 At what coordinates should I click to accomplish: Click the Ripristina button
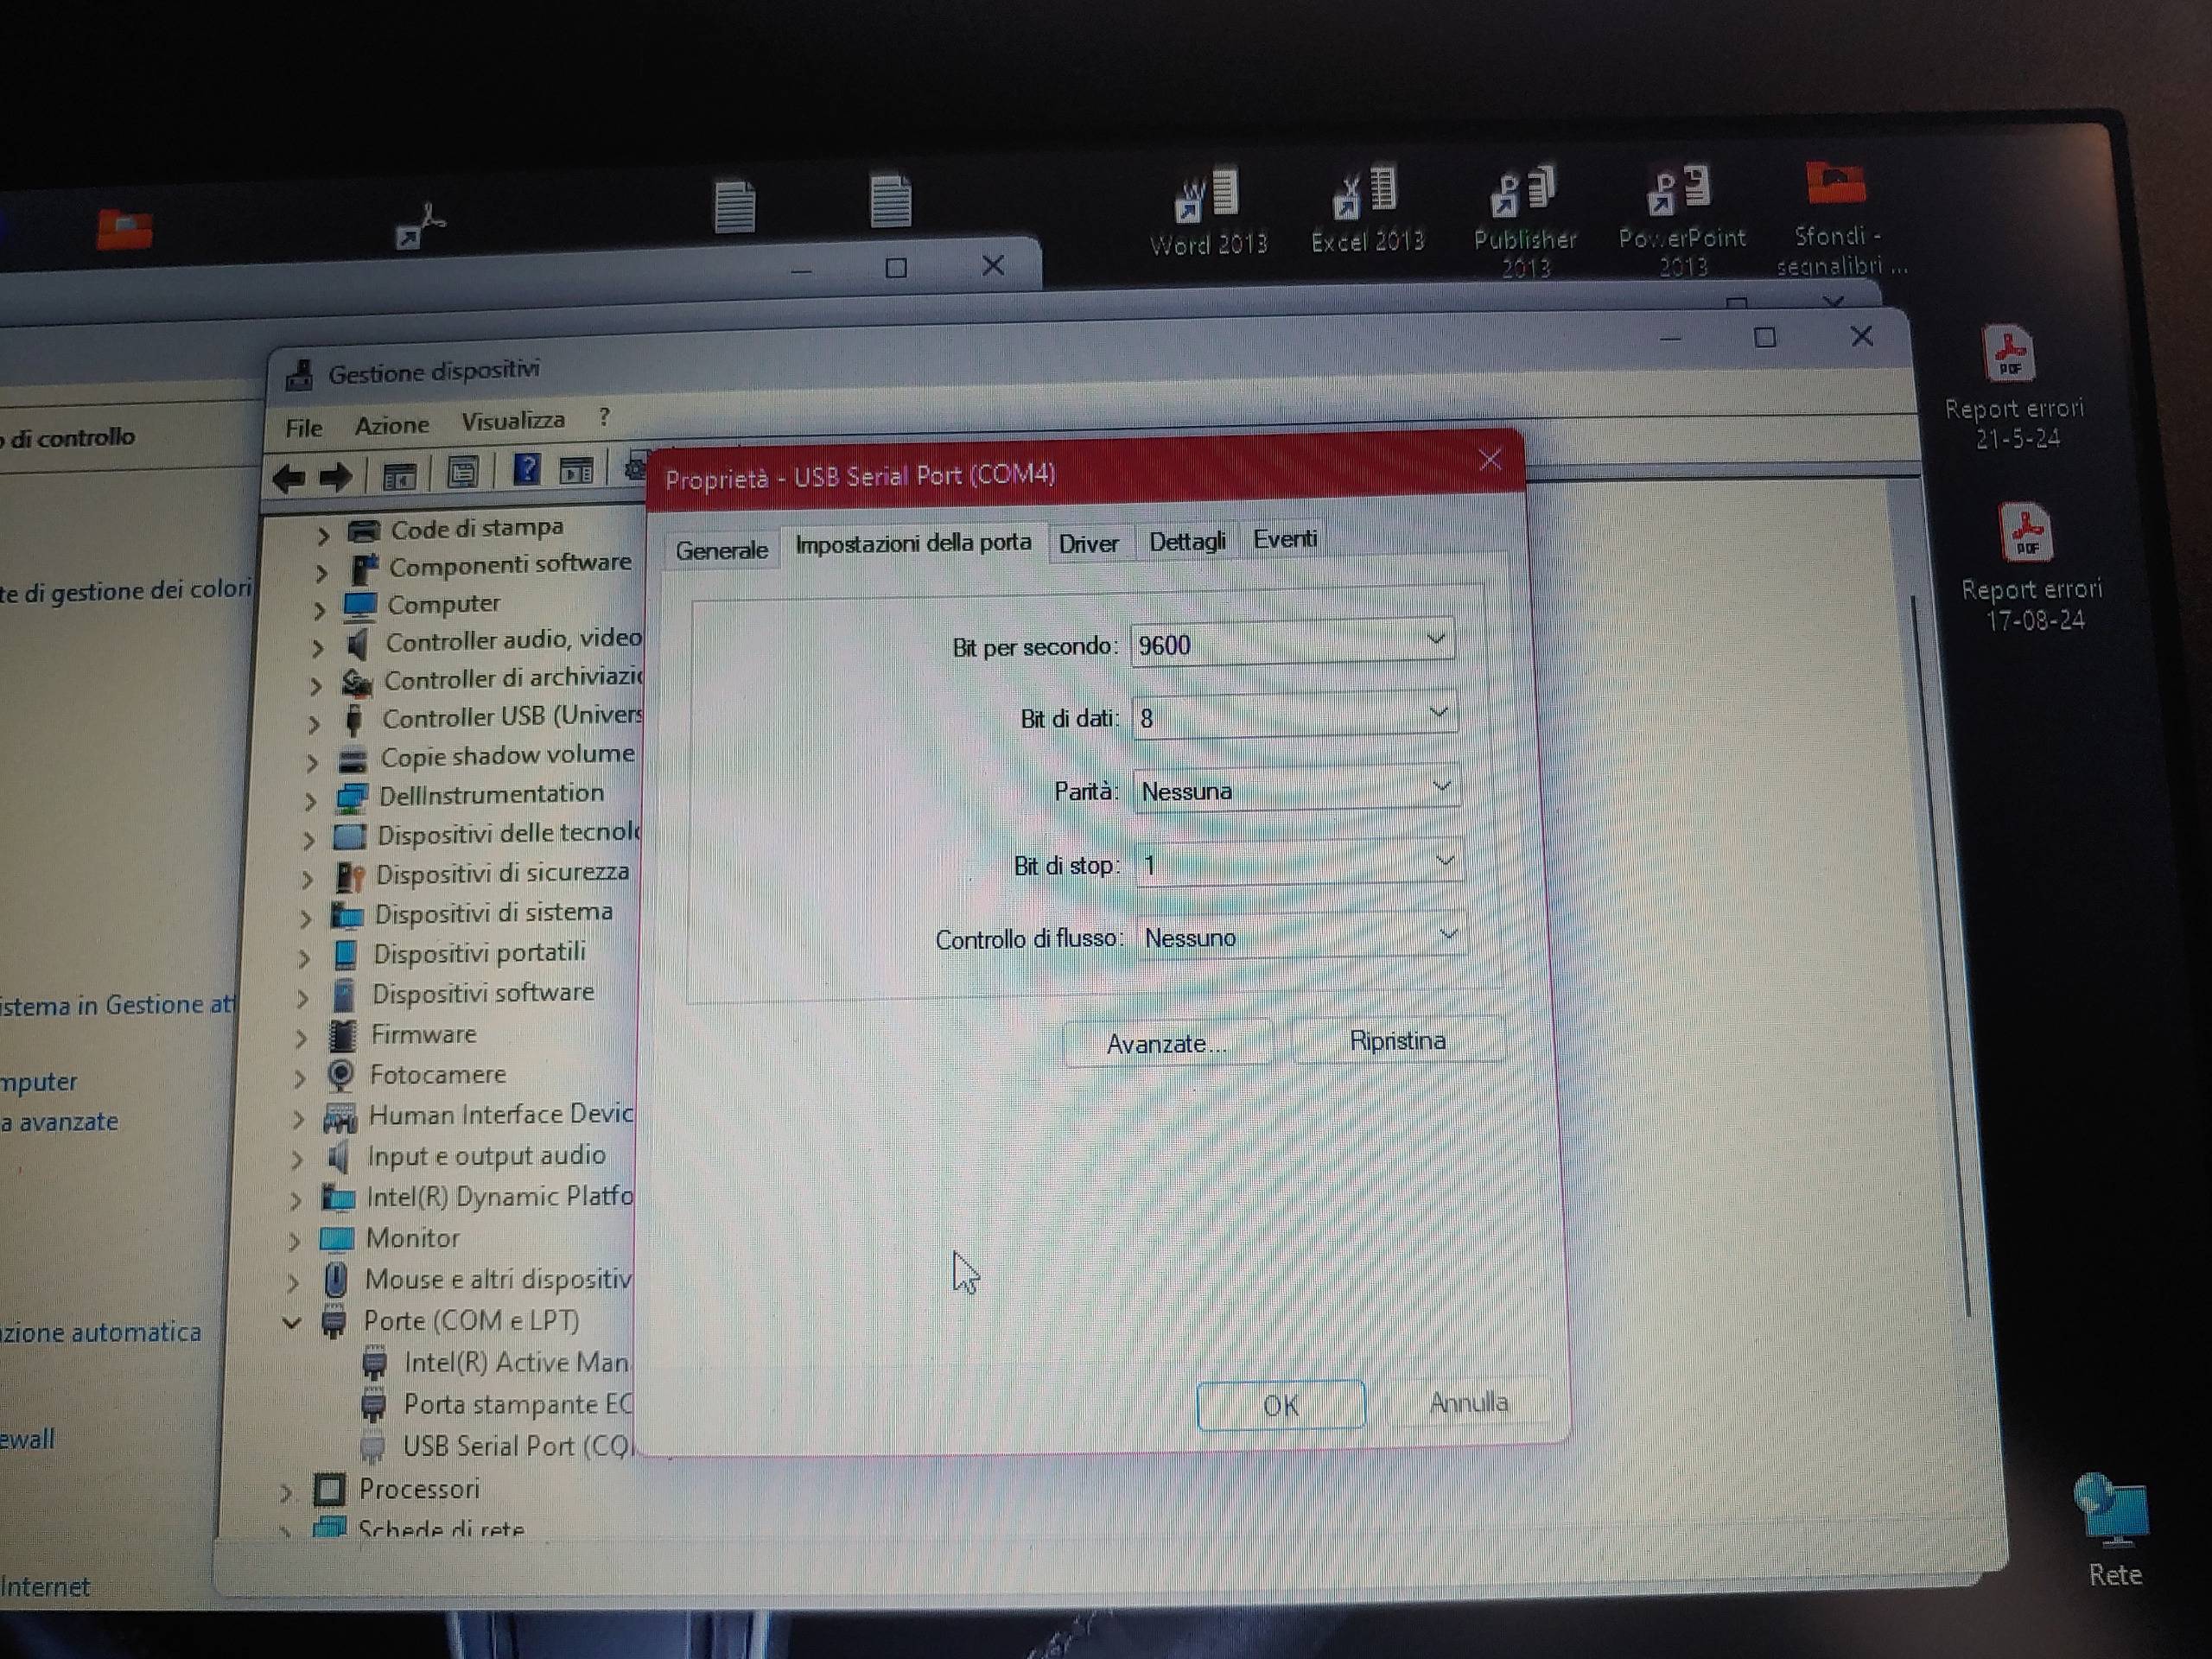pyautogui.click(x=1397, y=1040)
